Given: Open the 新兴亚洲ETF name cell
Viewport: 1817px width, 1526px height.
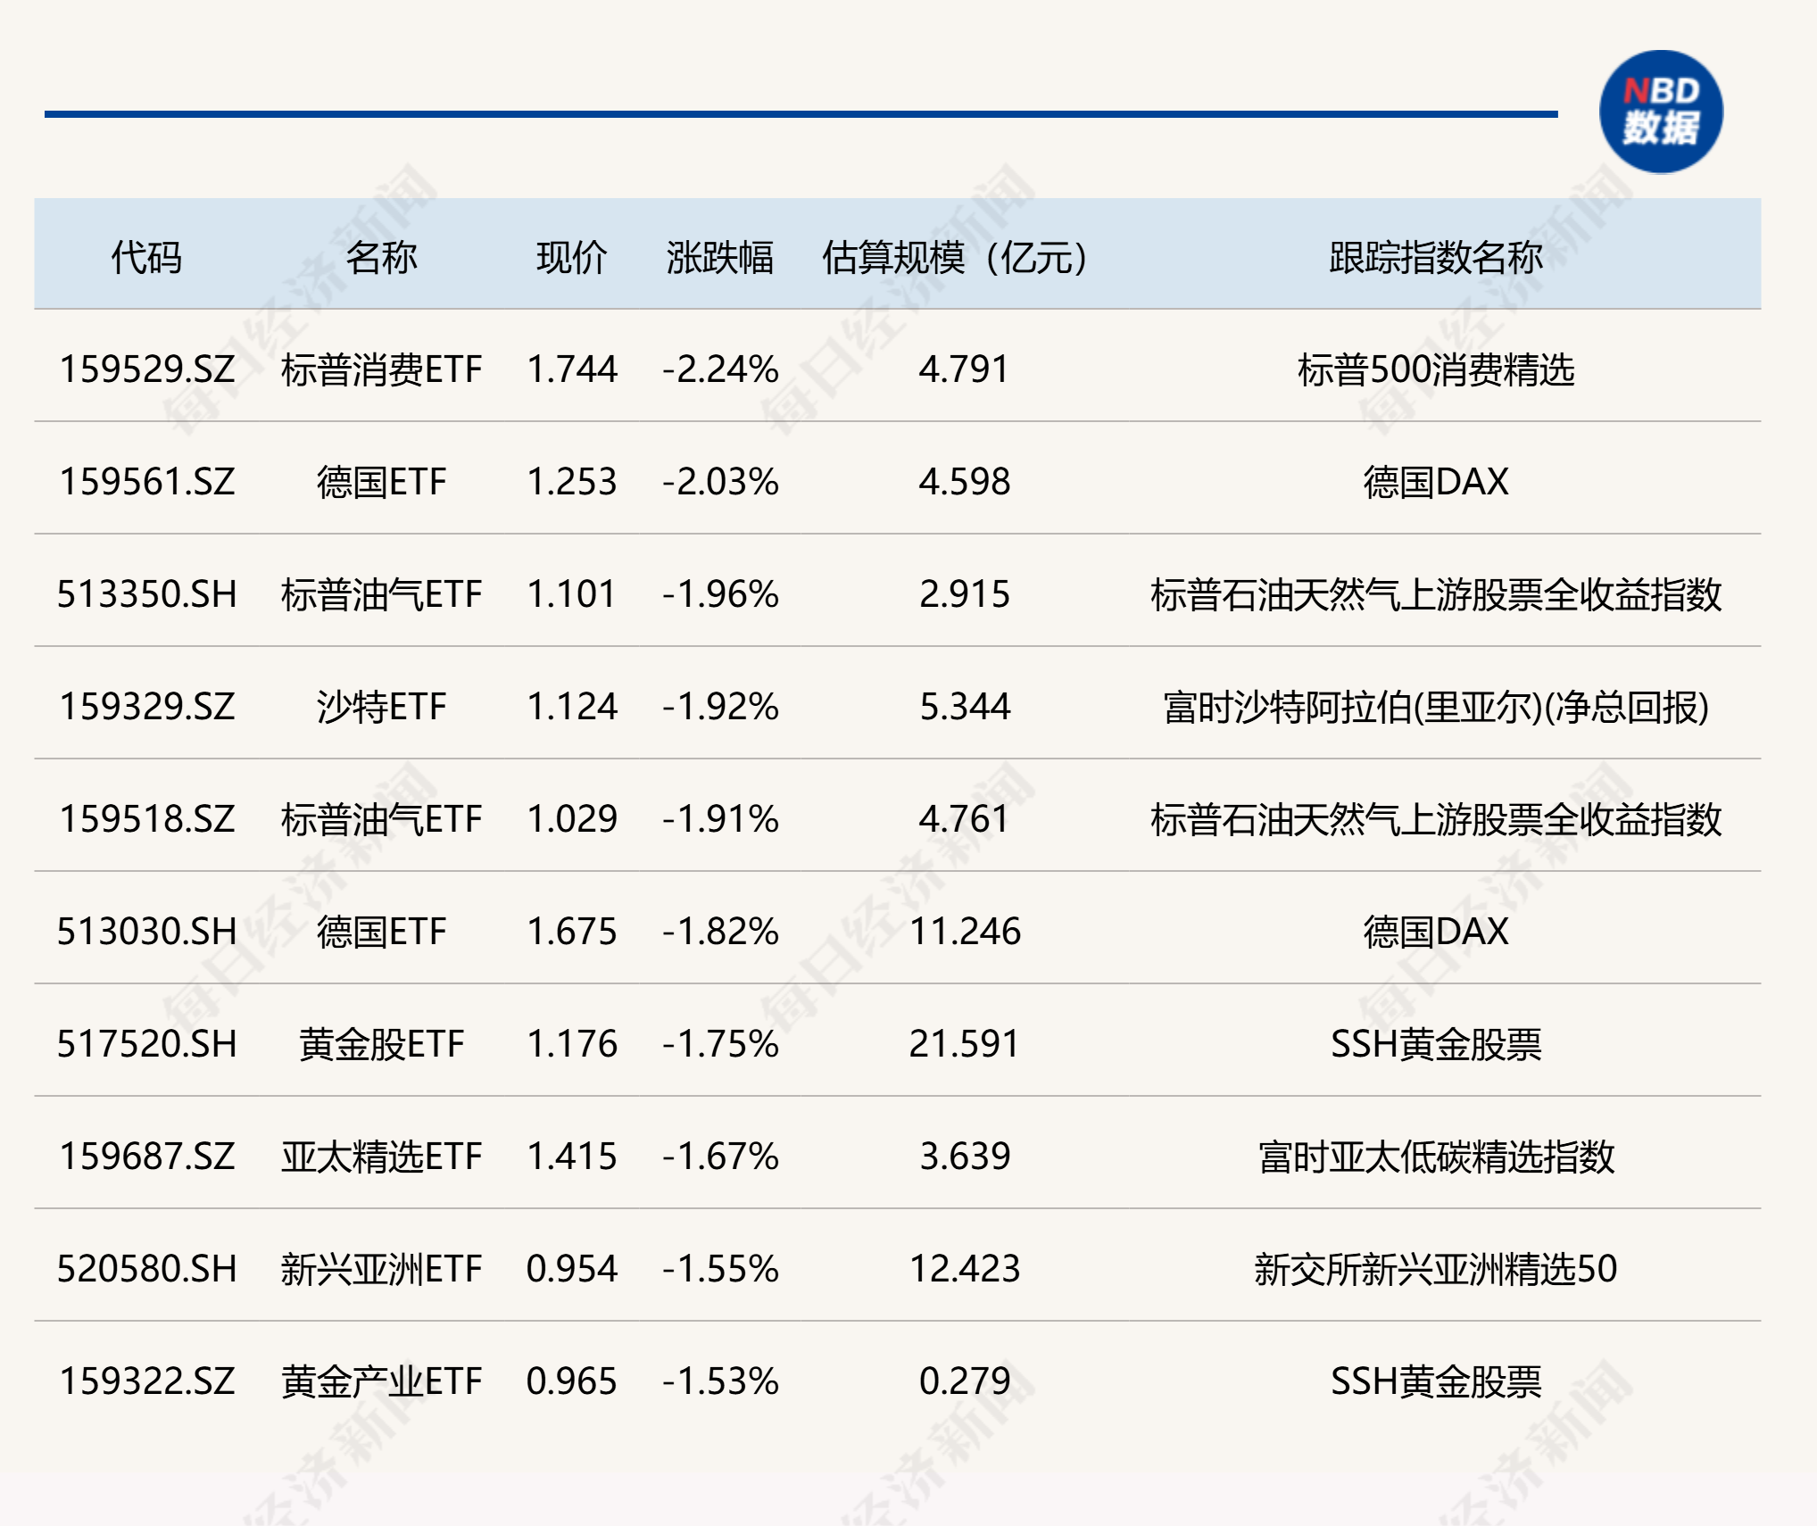Looking at the screenshot, I should [381, 1269].
